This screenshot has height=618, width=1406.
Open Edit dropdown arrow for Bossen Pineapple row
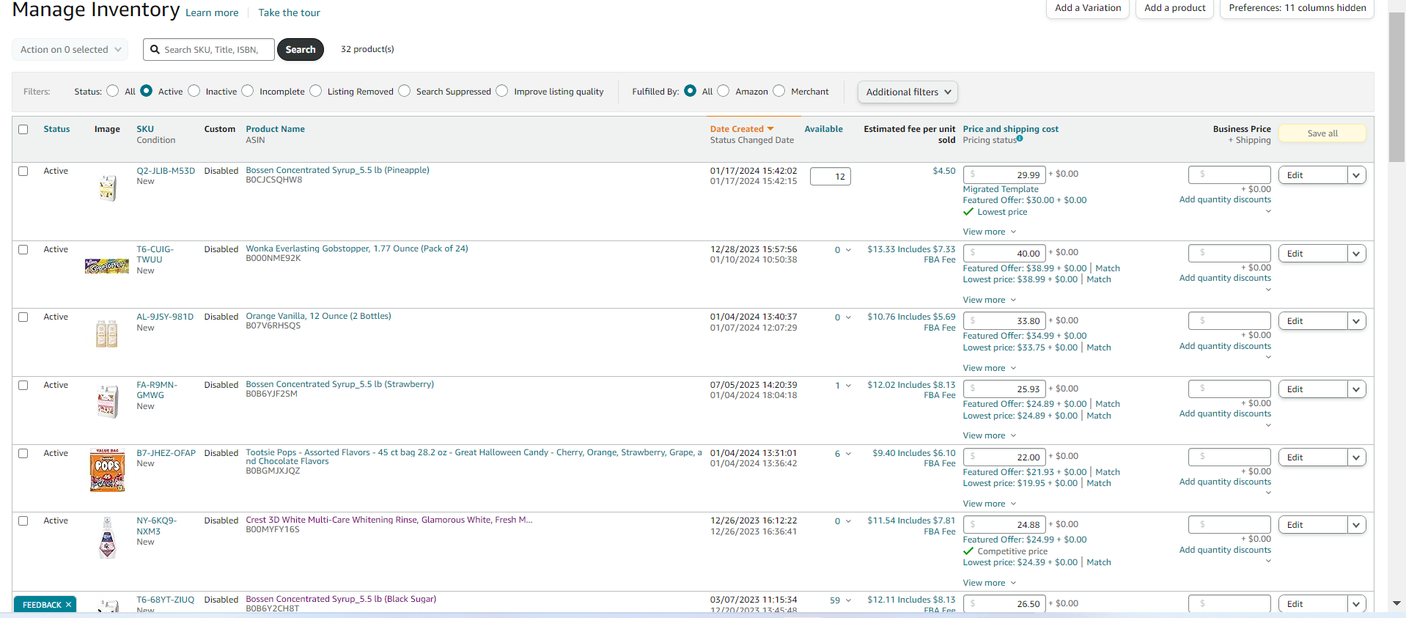point(1357,175)
